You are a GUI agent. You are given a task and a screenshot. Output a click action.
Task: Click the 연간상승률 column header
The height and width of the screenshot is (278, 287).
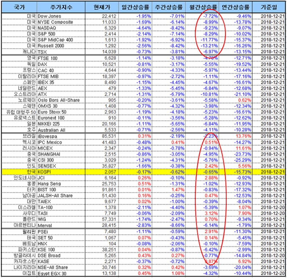[x=236, y=7]
